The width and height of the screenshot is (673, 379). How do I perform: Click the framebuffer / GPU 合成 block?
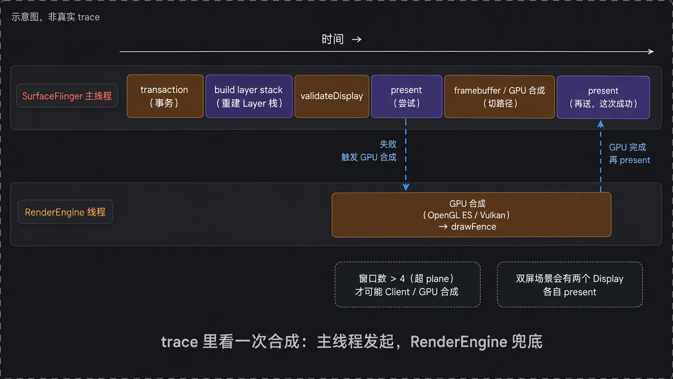[500, 97]
